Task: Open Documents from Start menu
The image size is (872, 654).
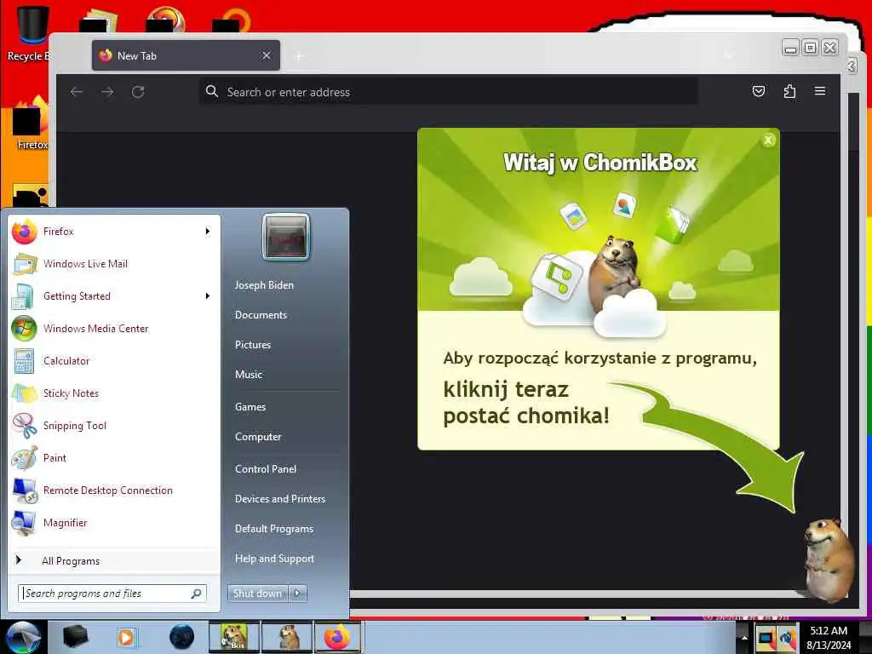Action: (261, 315)
